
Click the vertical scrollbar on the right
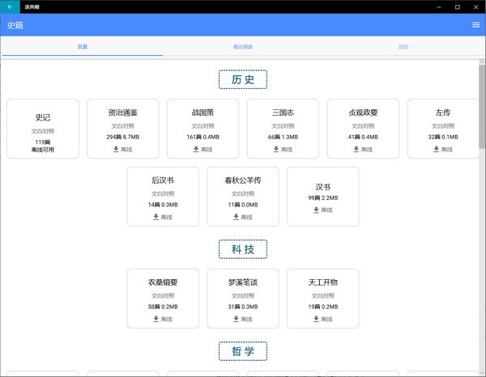[481, 105]
